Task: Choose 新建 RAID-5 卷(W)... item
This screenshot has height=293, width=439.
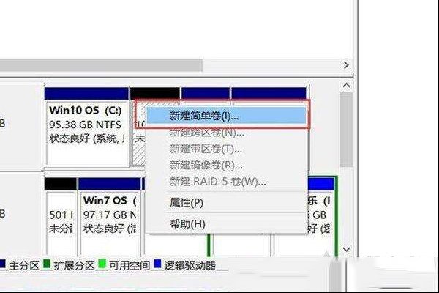Action: [x=226, y=182]
